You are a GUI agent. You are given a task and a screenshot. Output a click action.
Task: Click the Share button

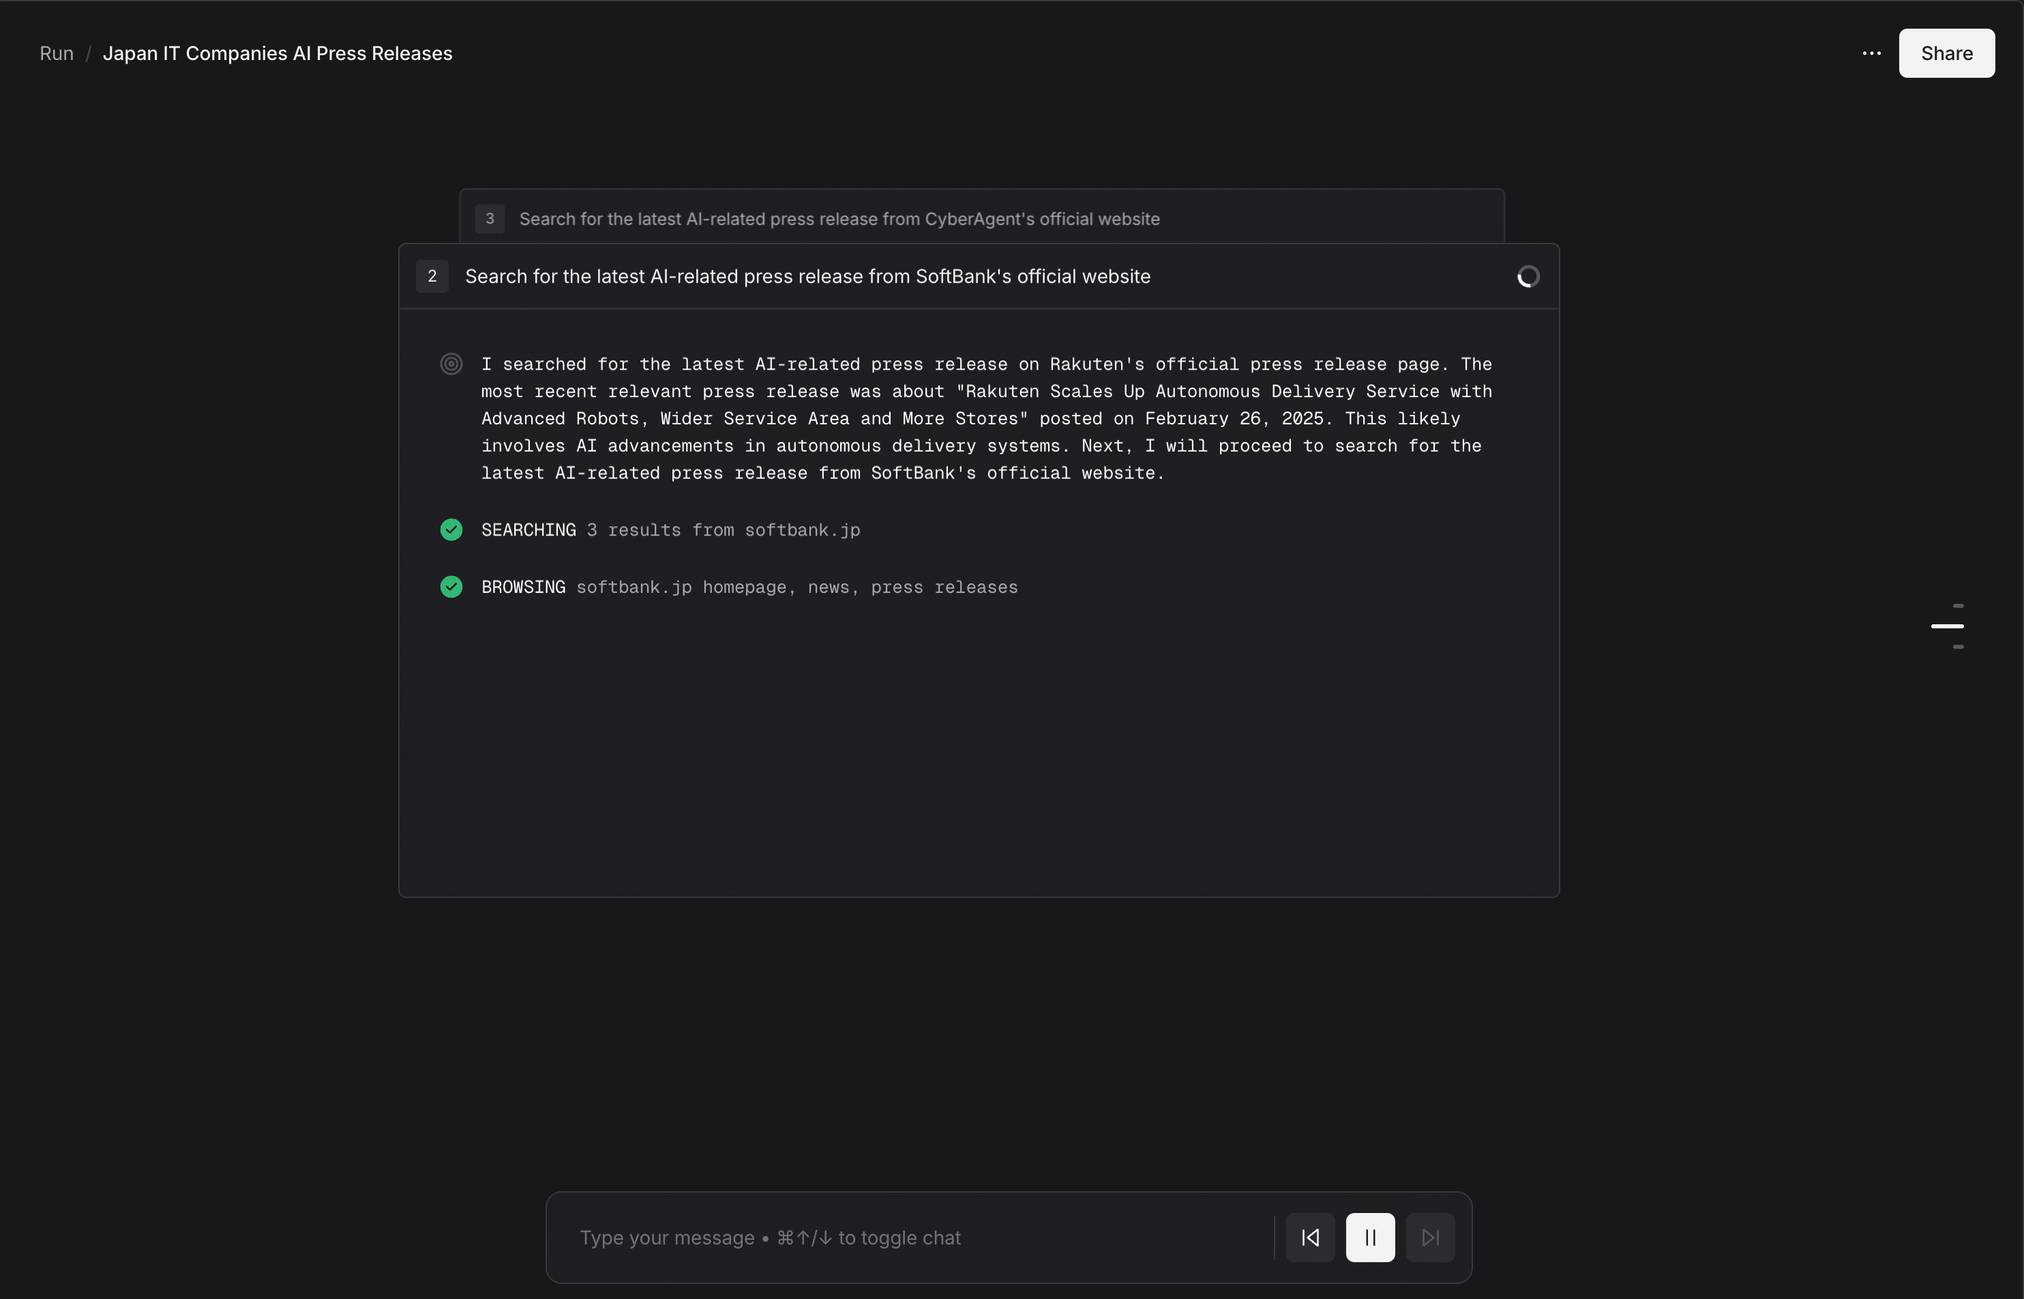(x=1946, y=53)
